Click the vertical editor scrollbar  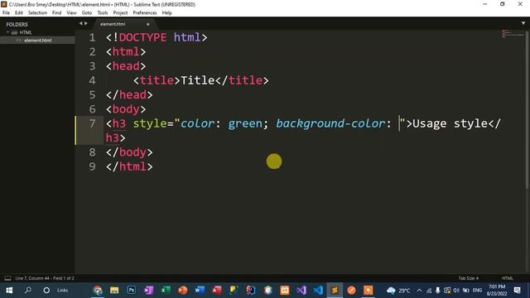click(x=528, y=110)
